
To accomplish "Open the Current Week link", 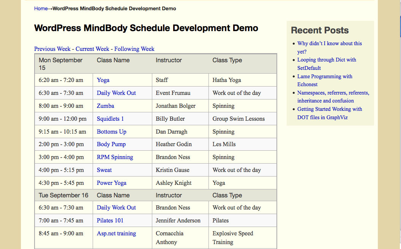I will click(92, 49).
